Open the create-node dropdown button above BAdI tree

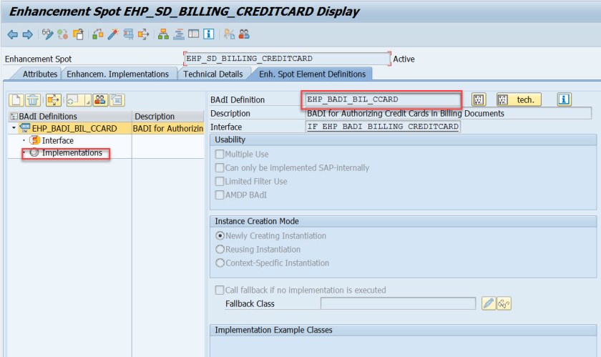click(79, 100)
